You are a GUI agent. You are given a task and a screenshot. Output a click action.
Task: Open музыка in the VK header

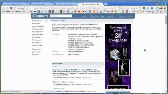click(x=110, y=16)
